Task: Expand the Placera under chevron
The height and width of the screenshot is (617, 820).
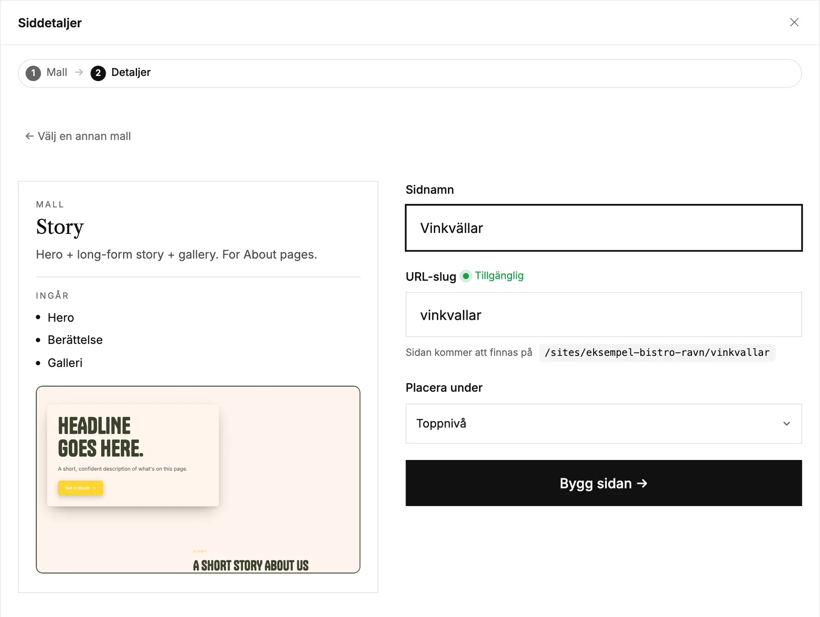Action: tap(786, 424)
